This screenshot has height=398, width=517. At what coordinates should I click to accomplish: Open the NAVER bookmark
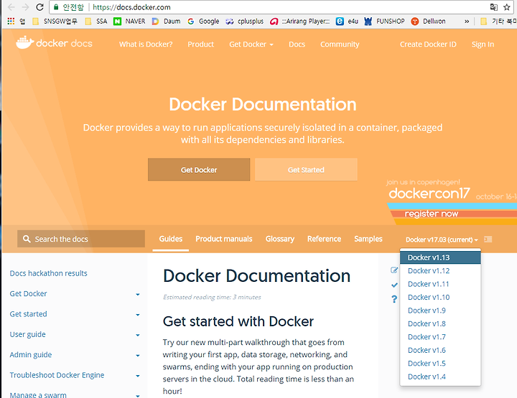(x=129, y=21)
